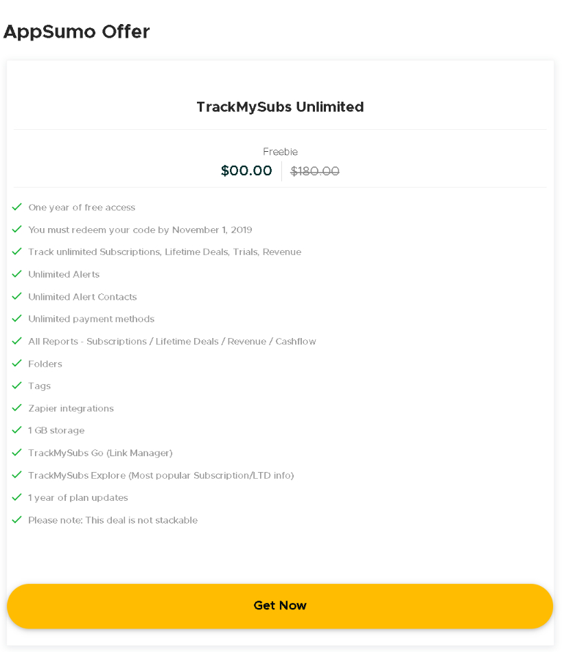Screen dimensions: 562x652
Task: Click the deal is not stackable note
Action: 113,520
